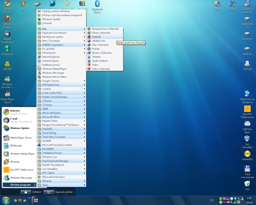
Task: Select Windows Media Player in pinned list
Action: point(22,154)
